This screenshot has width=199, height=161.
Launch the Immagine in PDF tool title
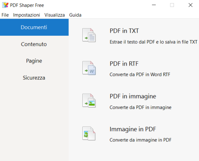click(x=133, y=129)
